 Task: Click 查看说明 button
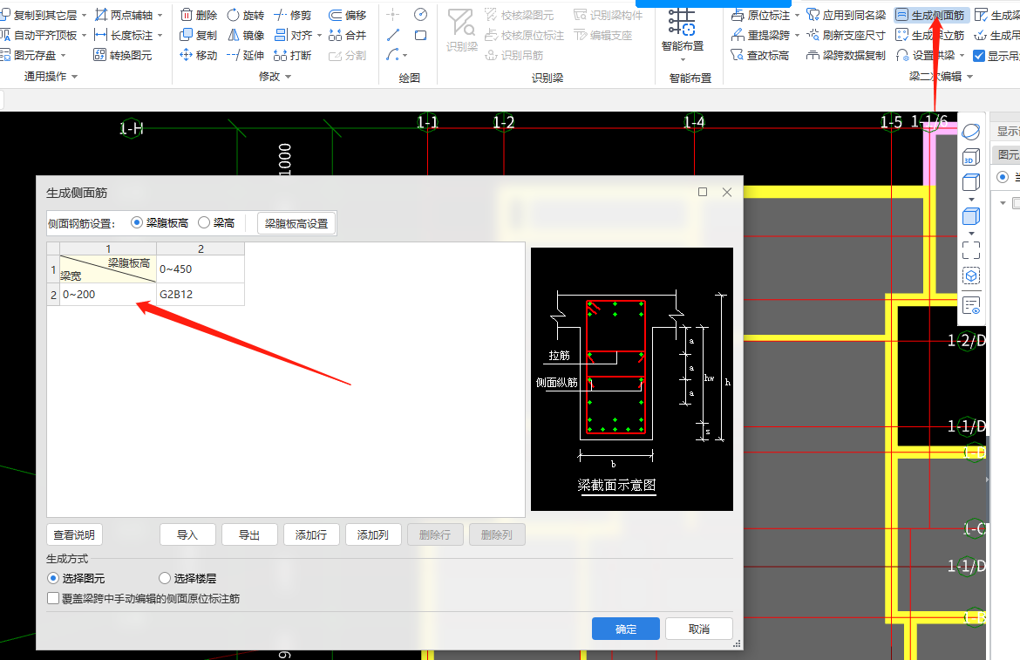tap(74, 534)
